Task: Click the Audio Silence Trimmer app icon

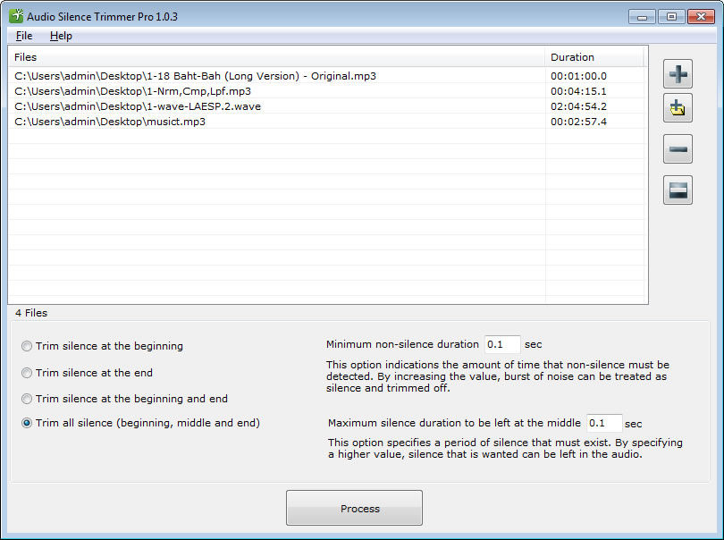Action: 16,16
